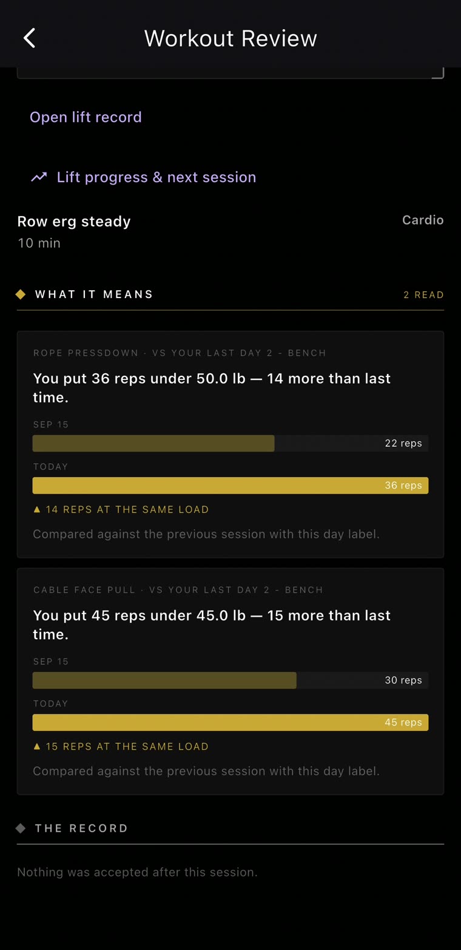
Task: Tap the Sep 15 bar showing 30 reps
Action: [x=231, y=680]
